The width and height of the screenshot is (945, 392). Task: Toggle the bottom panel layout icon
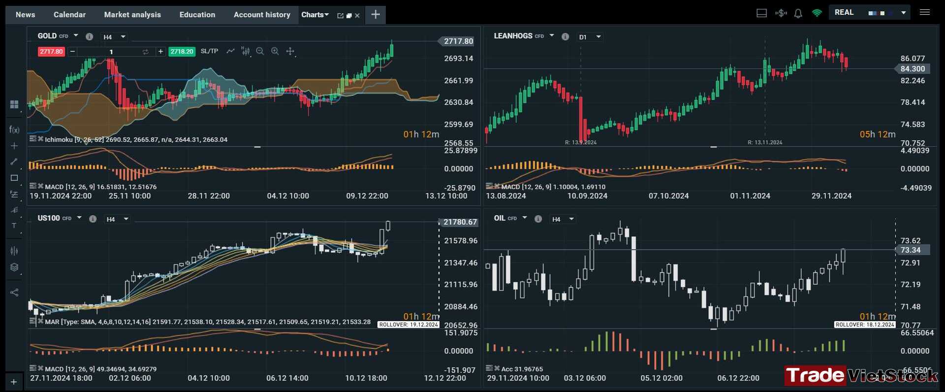[x=761, y=13]
